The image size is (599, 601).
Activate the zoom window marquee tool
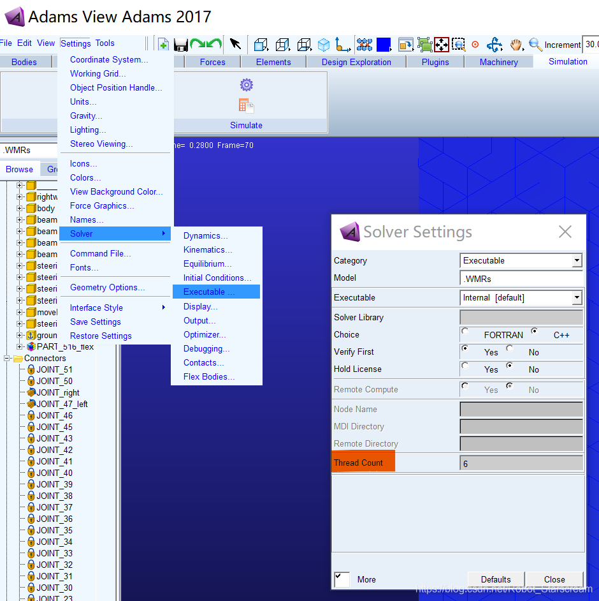pos(458,45)
